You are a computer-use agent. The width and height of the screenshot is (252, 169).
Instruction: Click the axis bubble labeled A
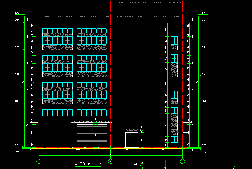(39, 161)
